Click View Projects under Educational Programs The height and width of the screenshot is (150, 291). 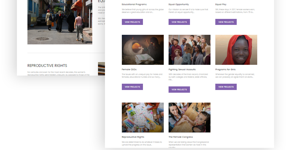(132, 22)
